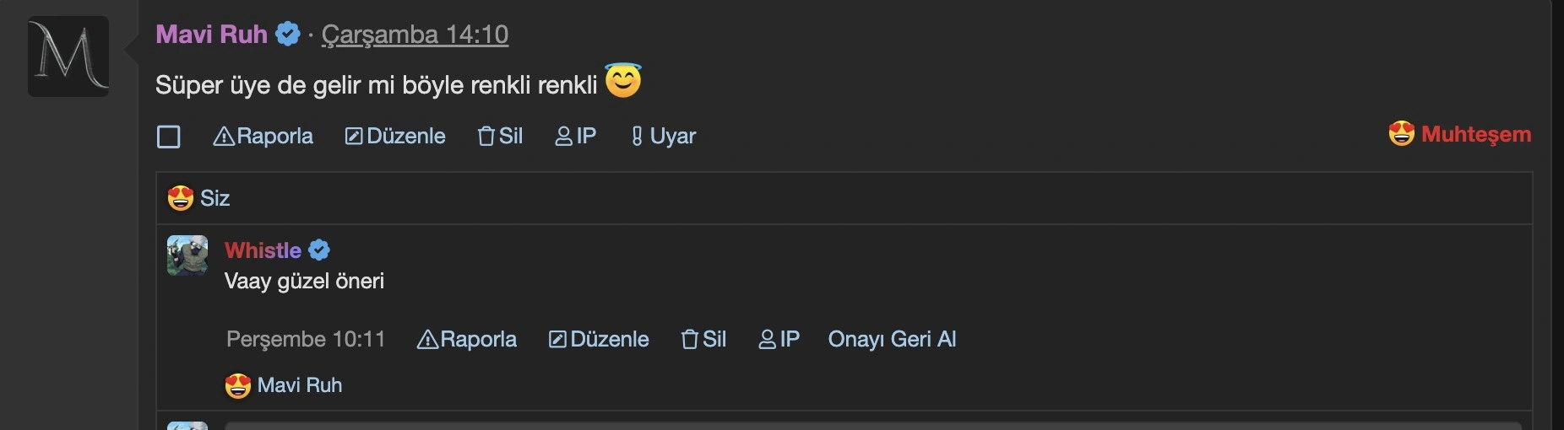
Task: Report Whistle's comment via Raporla
Action: click(x=467, y=340)
